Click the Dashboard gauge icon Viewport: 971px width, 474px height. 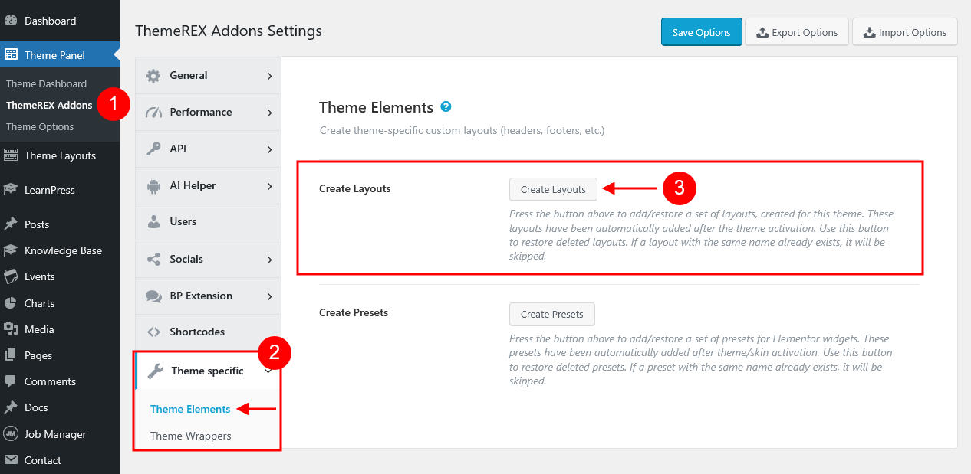[x=11, y=21]
